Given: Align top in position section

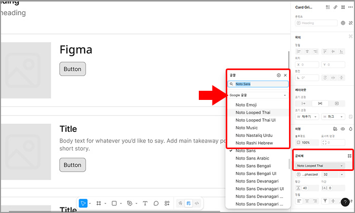Looking at the screenshot, I should pos(325,52).
